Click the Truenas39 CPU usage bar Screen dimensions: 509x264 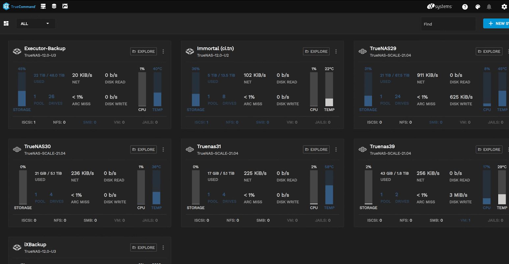[x=487, y=187]
